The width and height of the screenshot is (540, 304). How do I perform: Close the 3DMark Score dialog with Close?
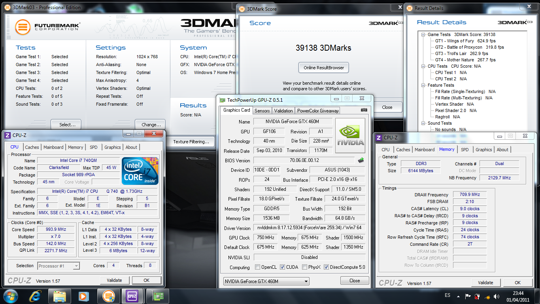click(387, 107)
